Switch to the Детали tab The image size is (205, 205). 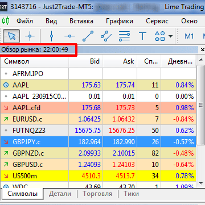[60, 194]
